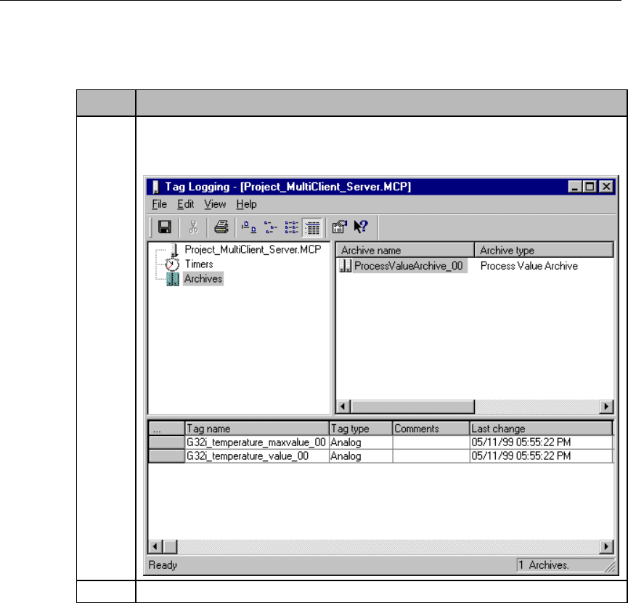The image size is (628, 603).
Task: Toggle the details view icon
Action: click(x=311, y=227)
